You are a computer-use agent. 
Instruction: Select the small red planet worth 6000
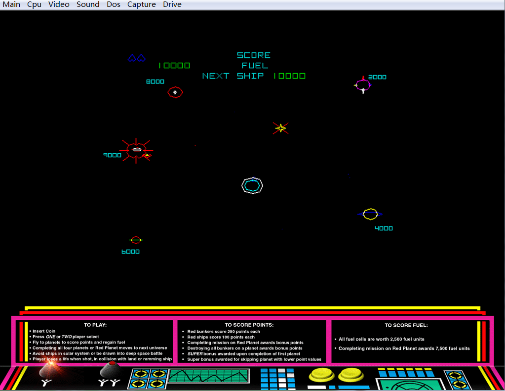point(136,240)
